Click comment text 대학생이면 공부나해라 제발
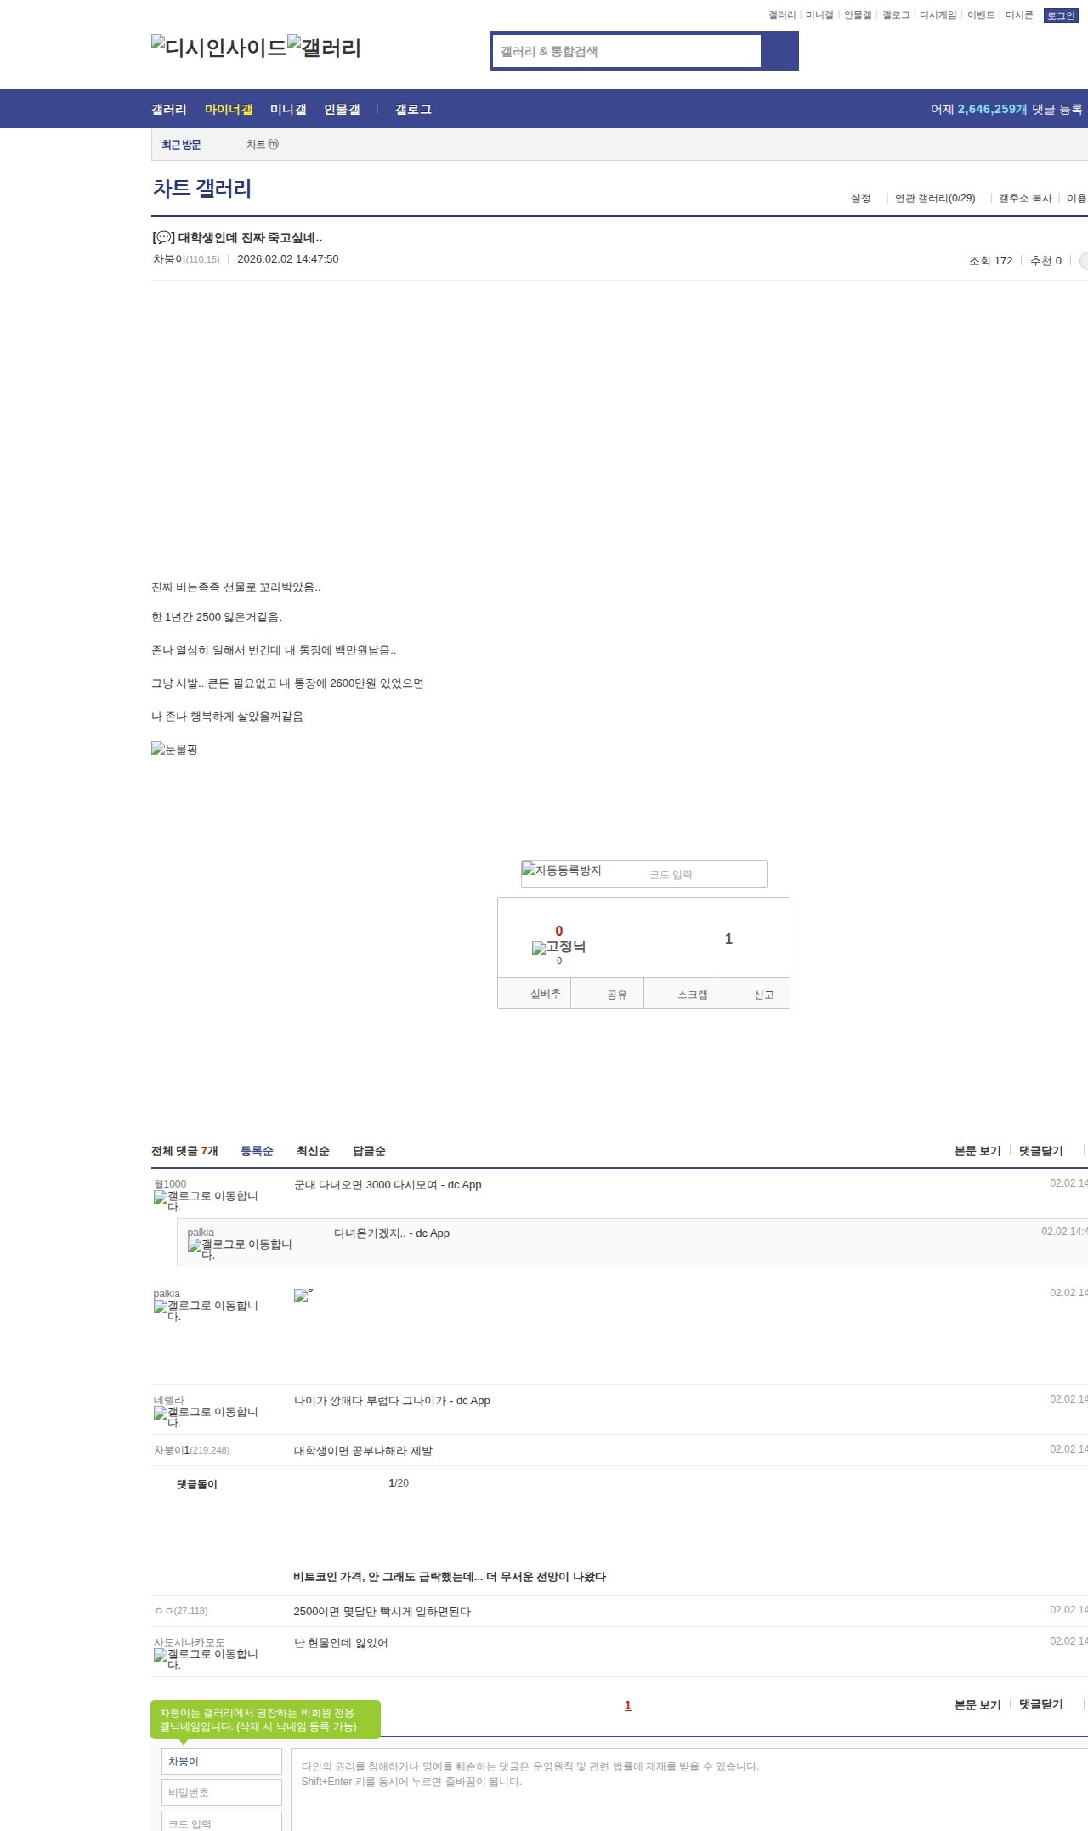Image resolution: width=1088 pixels, height=1831 pixels. point(363,1451)
